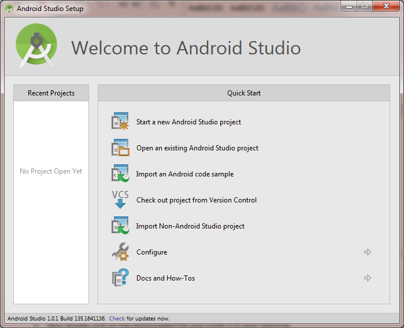Click the Welcome to Android Studio heading
404x328 pixels.
[x=186, y=48]
